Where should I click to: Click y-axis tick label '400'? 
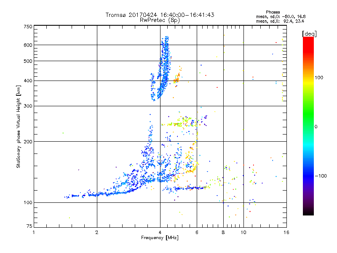click(x=28, y=81)
